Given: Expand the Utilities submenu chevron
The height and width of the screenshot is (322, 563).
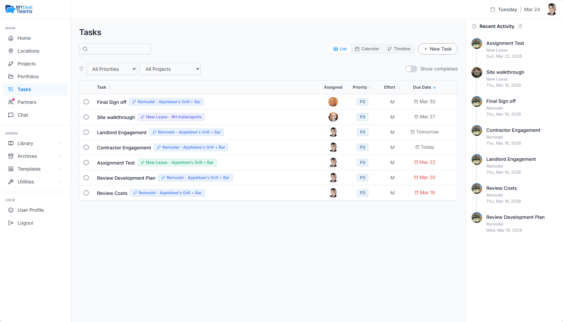Looking at the screenshot, I should (60, 182).
